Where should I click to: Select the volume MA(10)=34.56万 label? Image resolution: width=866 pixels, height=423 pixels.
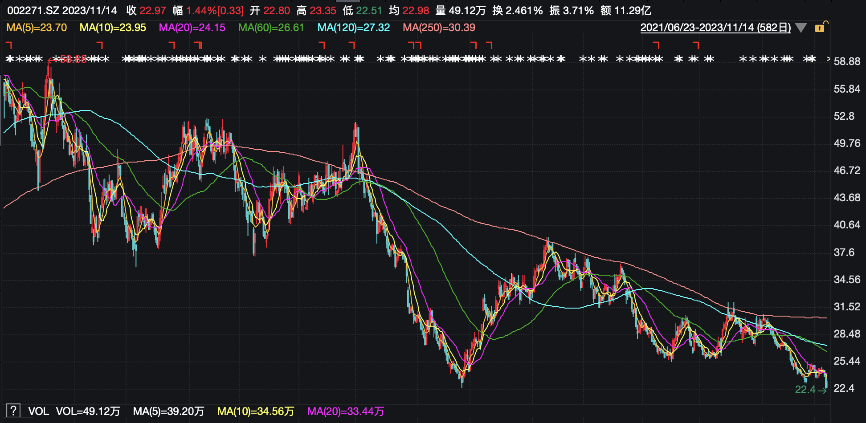point(255,411)
